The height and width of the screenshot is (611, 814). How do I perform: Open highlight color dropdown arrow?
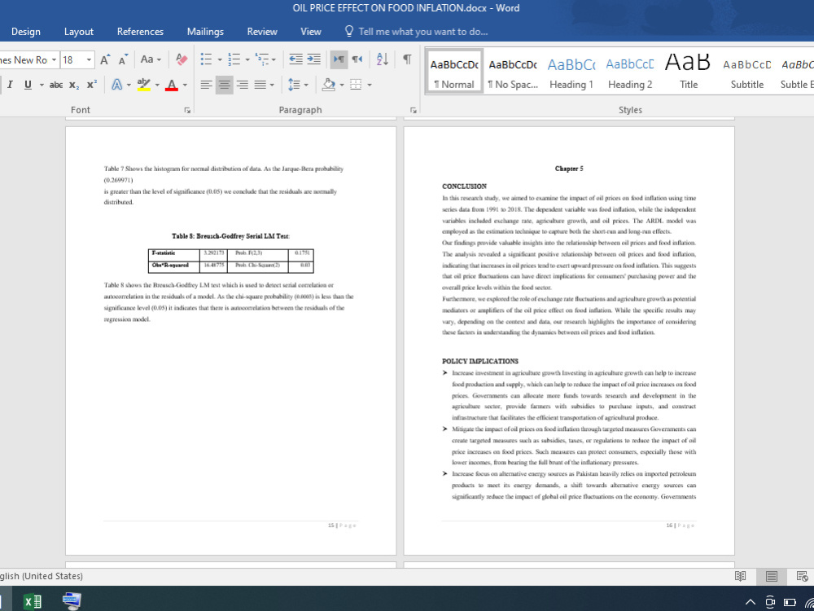tap(157, 85)
